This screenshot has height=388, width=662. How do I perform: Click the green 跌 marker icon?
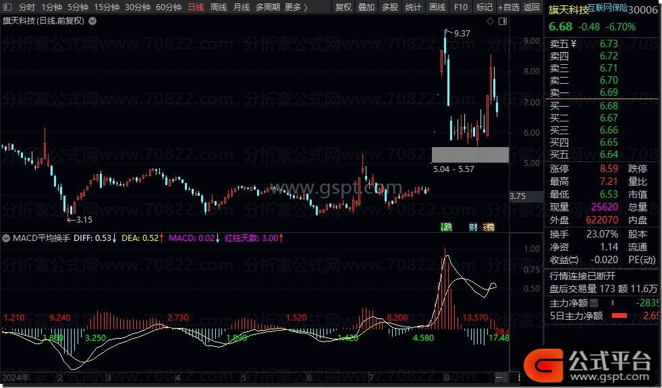446,227
